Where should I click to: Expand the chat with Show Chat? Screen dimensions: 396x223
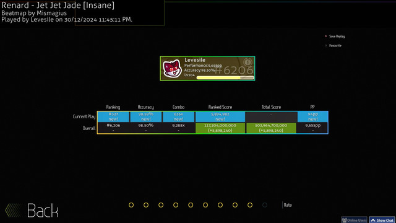pyautogui.click(x=382, y=220)
